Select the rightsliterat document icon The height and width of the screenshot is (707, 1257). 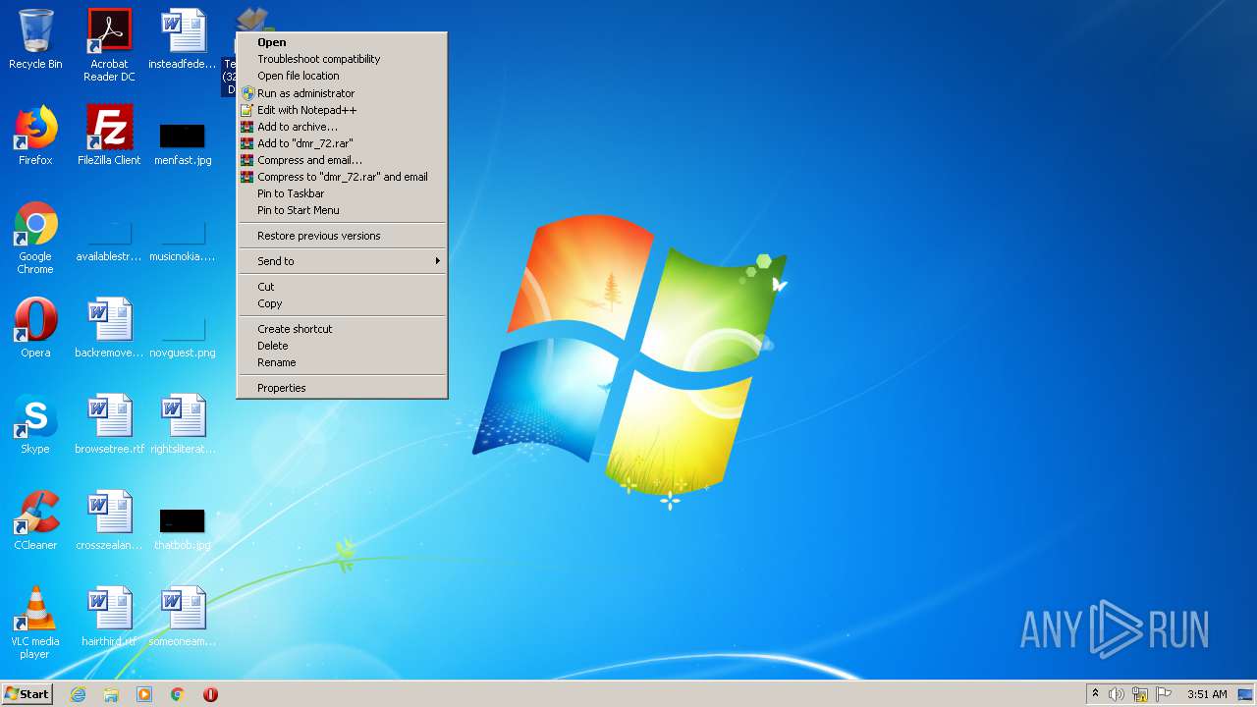[183, 424]
